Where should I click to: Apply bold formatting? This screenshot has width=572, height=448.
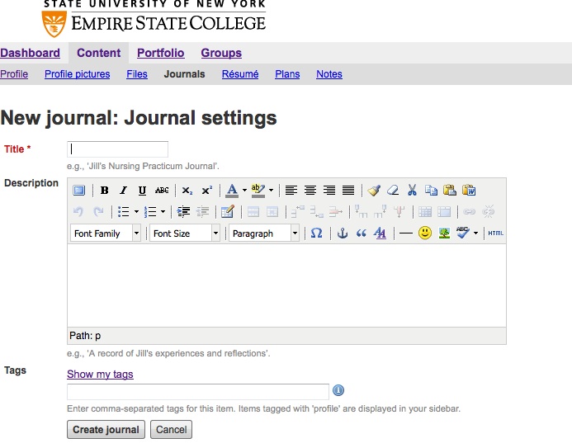104,191
